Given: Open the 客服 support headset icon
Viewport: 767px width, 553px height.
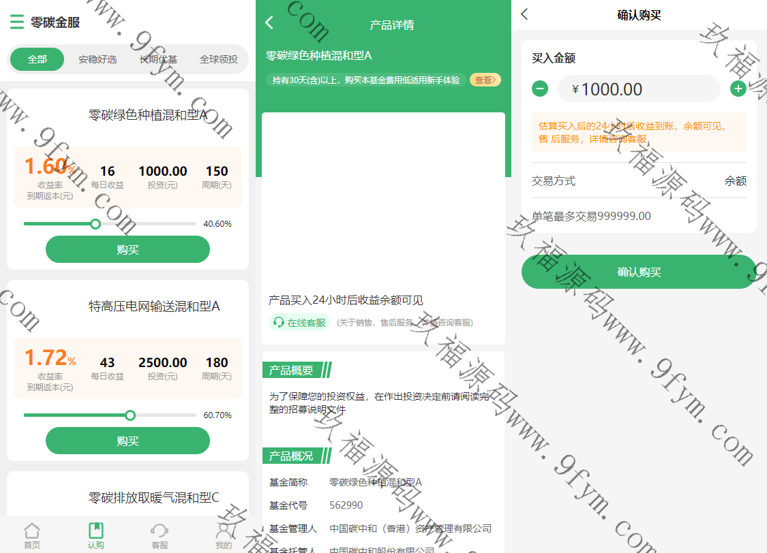Looking at the screenshot, I should click(160, 531).
